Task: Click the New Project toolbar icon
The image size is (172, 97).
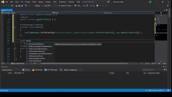Action: tap(12, 6)
